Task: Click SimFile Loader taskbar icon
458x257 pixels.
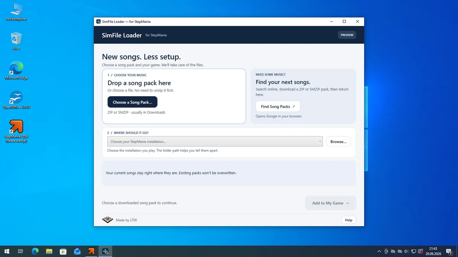Action: (105, 251)
